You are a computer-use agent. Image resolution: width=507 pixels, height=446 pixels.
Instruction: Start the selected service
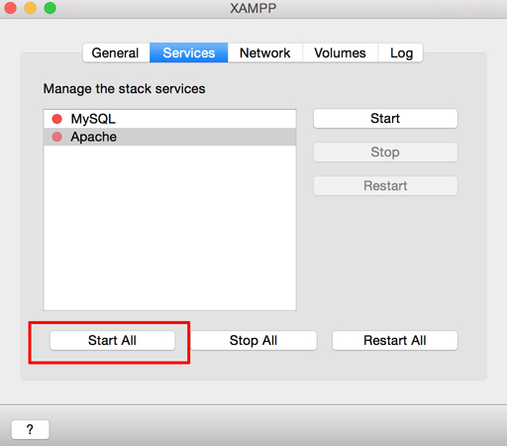(385, 118)
